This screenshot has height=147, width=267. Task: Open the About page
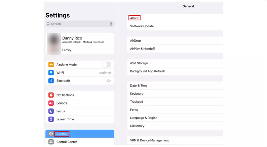pos(135,18)
